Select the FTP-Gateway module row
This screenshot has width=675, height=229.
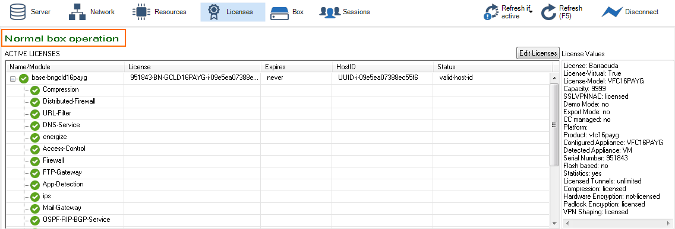point(278,172)
